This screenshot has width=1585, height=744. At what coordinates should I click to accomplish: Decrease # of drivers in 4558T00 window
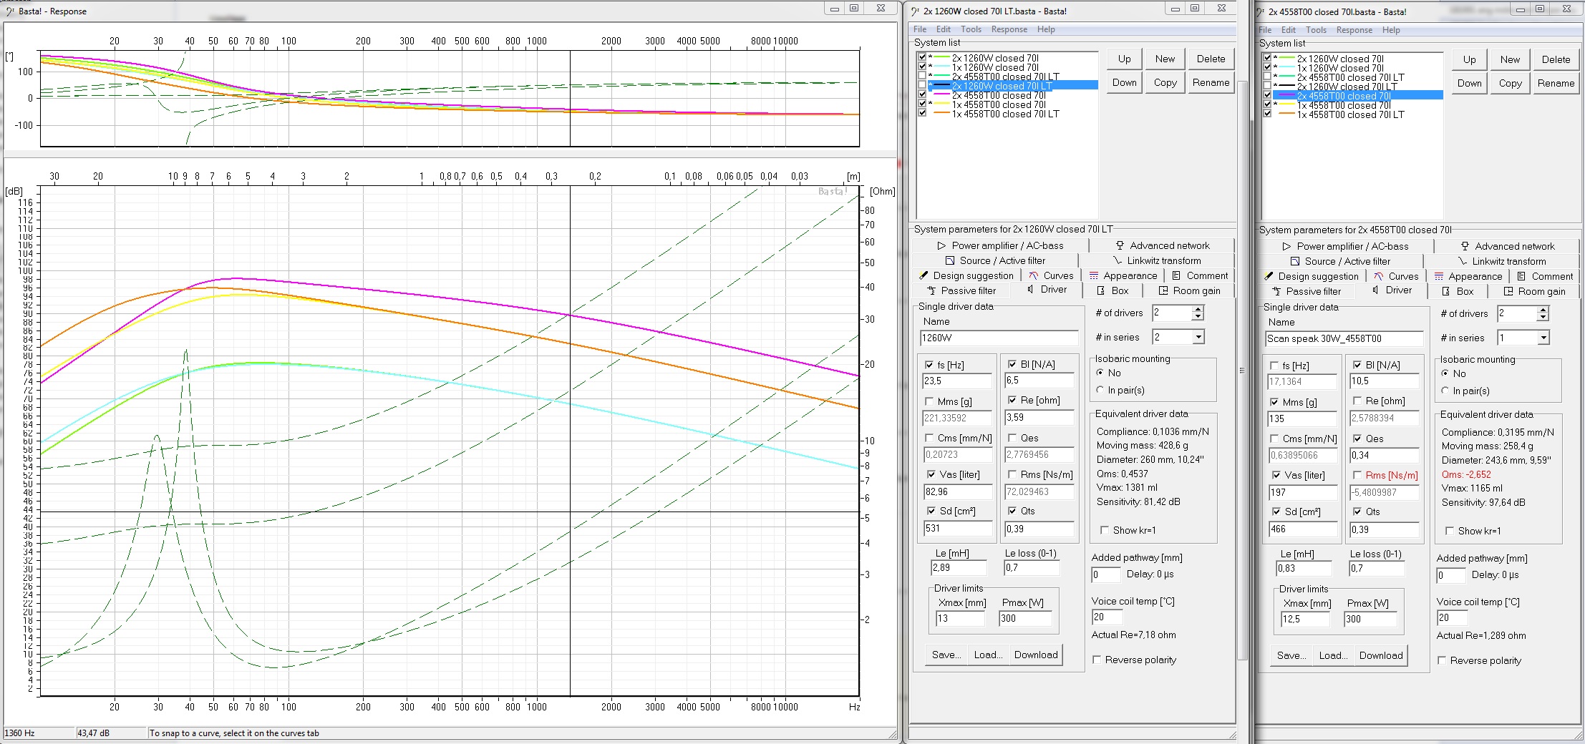1543,317
